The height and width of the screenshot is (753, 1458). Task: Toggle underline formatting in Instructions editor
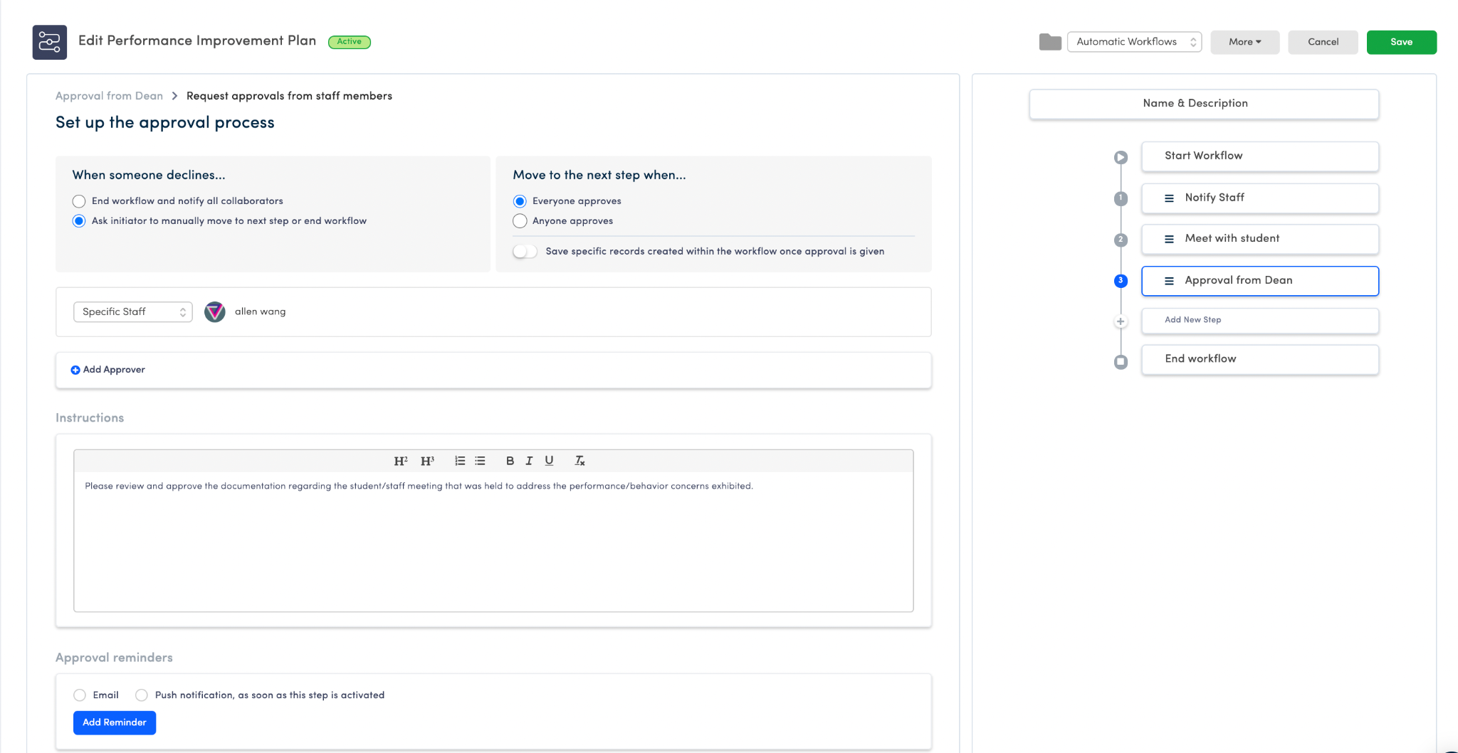point(549,461)
